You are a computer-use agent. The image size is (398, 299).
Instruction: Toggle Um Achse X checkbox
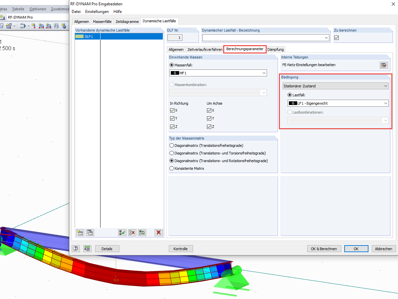tap(209, 110)
